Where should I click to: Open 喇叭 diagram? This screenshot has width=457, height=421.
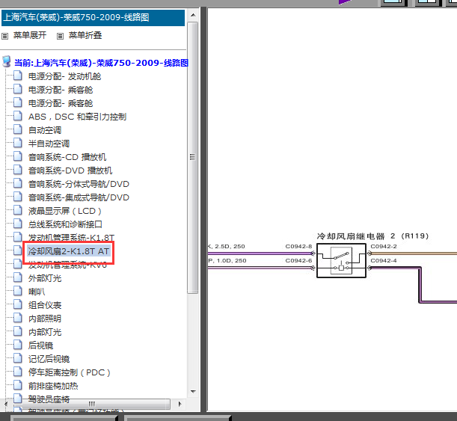coord(37,292)
